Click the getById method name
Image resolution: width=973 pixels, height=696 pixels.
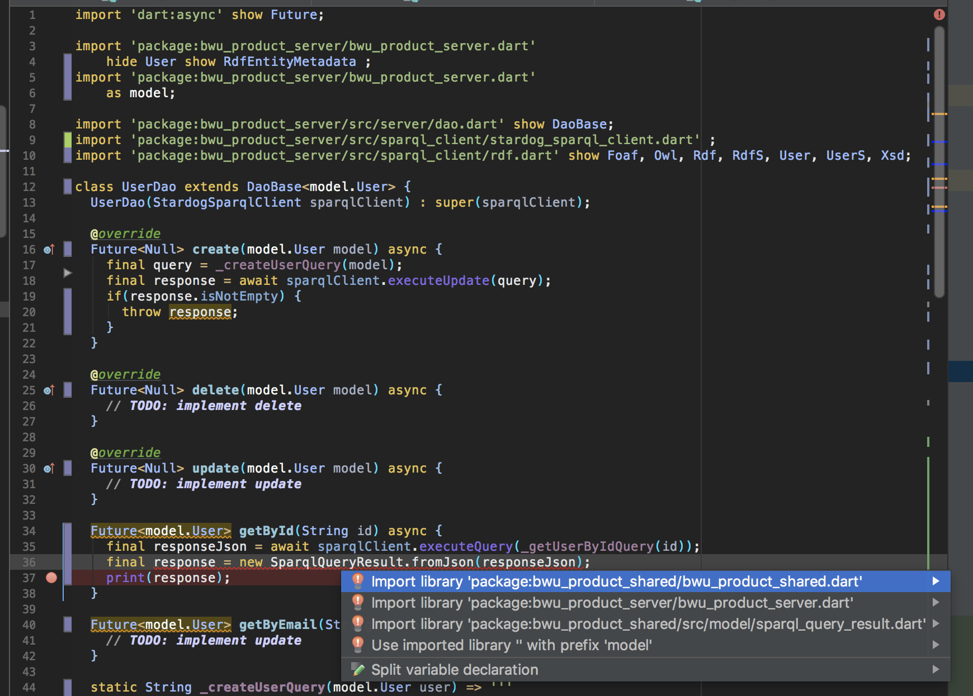tap(266, 531)
